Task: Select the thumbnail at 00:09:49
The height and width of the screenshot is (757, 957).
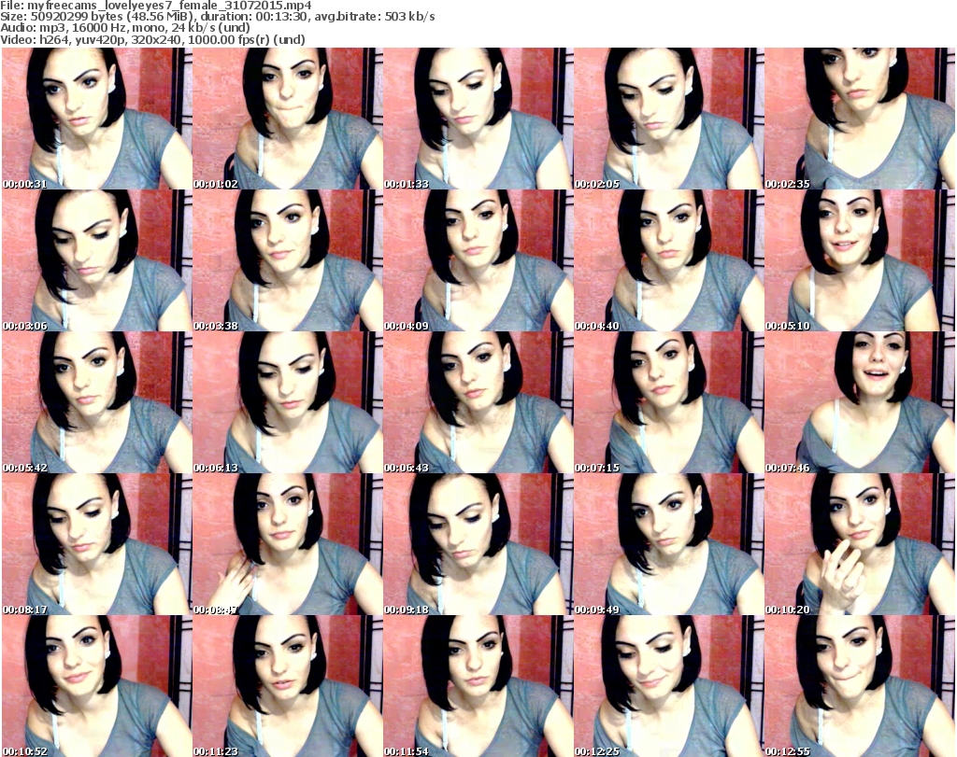Action: pyautogui.click(x=668, y=544)
